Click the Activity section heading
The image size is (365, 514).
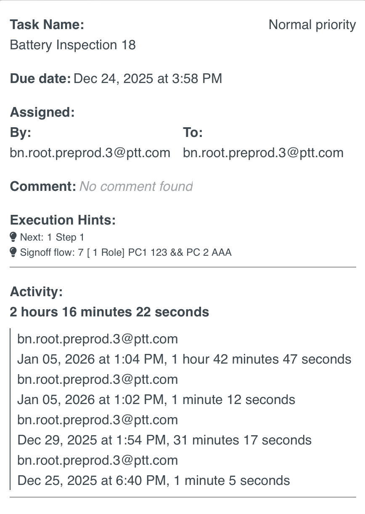[36, 292]
